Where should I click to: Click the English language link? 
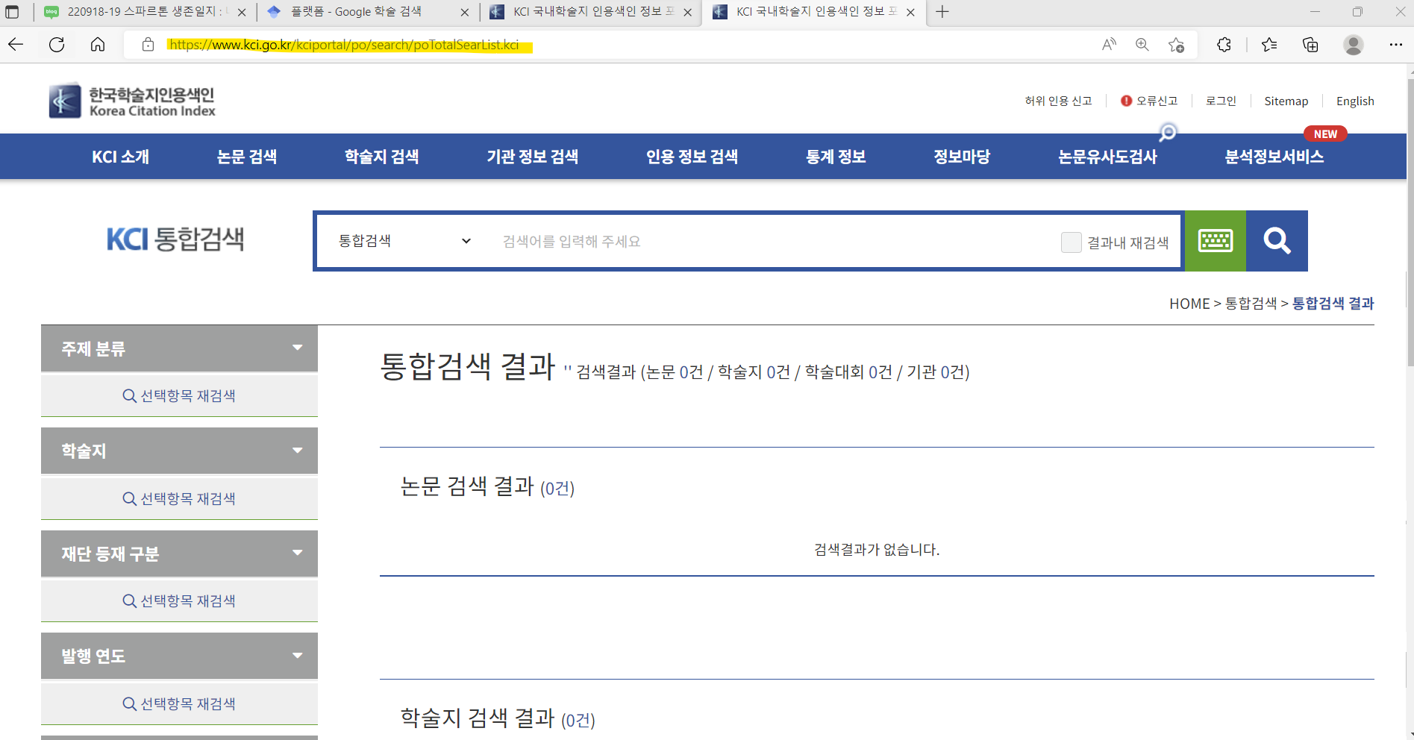pos(1354,101)
